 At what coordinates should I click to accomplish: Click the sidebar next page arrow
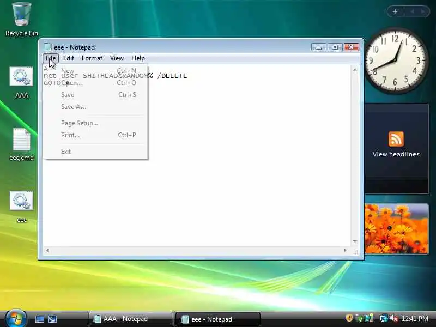click(x=423, y=11)
